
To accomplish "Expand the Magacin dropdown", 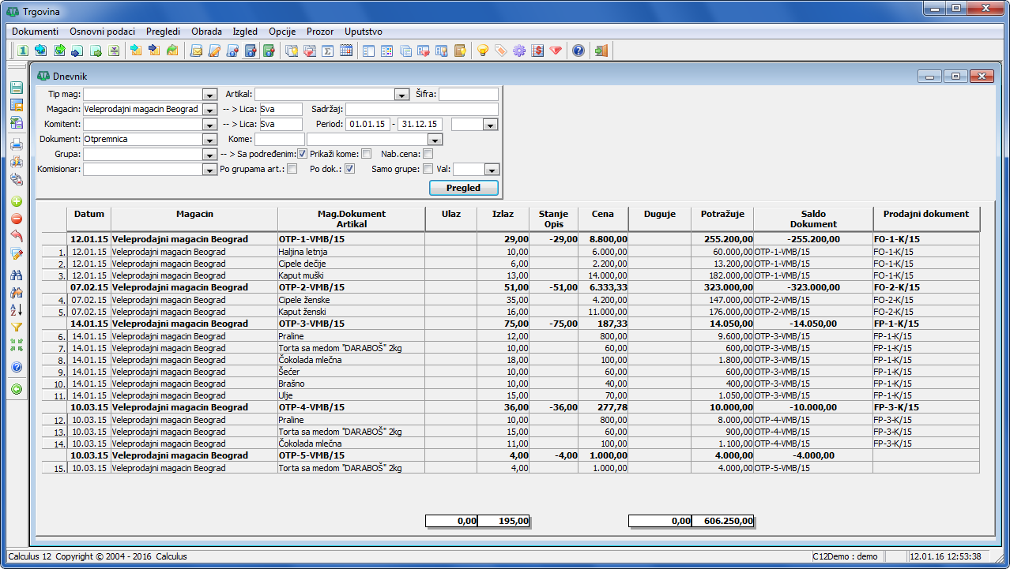I will click(x=209, y=110).
